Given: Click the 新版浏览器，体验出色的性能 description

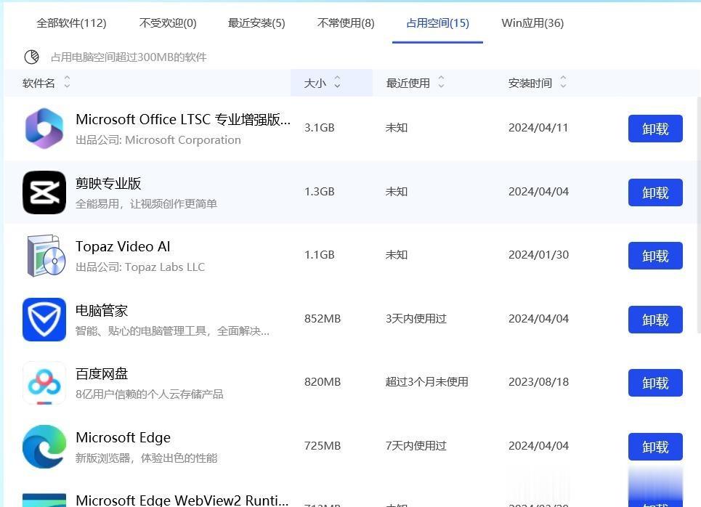Looking at the screenshot, I should coord(147,458).
